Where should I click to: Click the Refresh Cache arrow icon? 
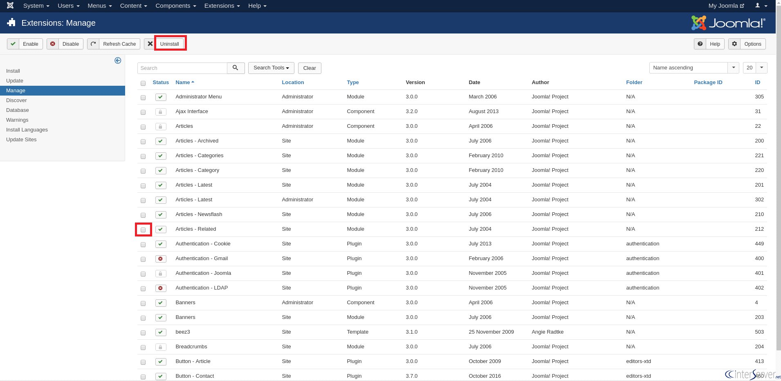coord(93,44)
